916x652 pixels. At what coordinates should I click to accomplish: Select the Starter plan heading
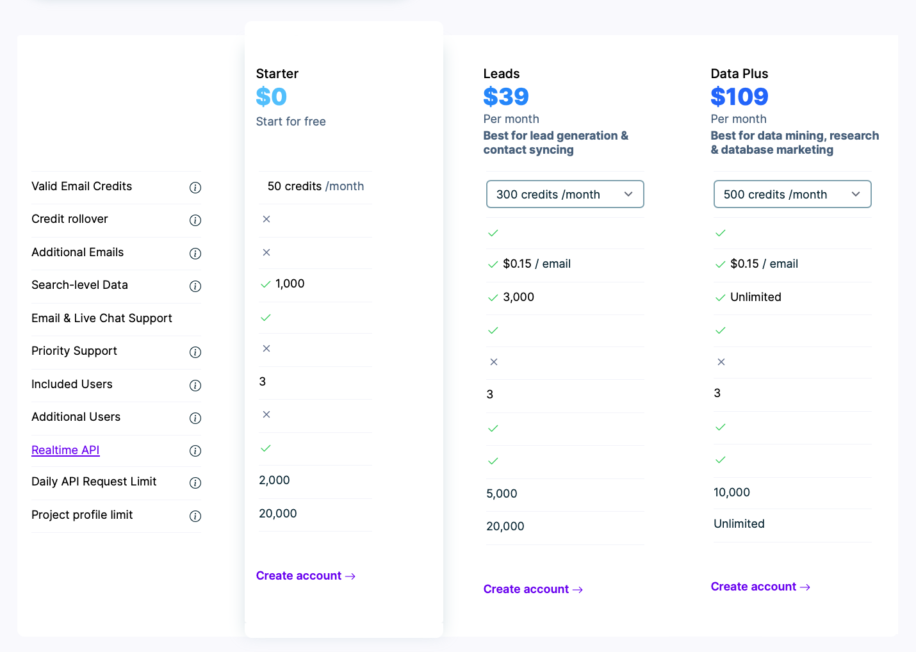click(277, 74)
